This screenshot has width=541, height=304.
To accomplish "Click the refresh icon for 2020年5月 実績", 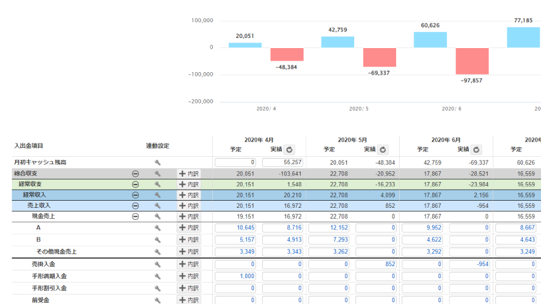I will point(383,150).
